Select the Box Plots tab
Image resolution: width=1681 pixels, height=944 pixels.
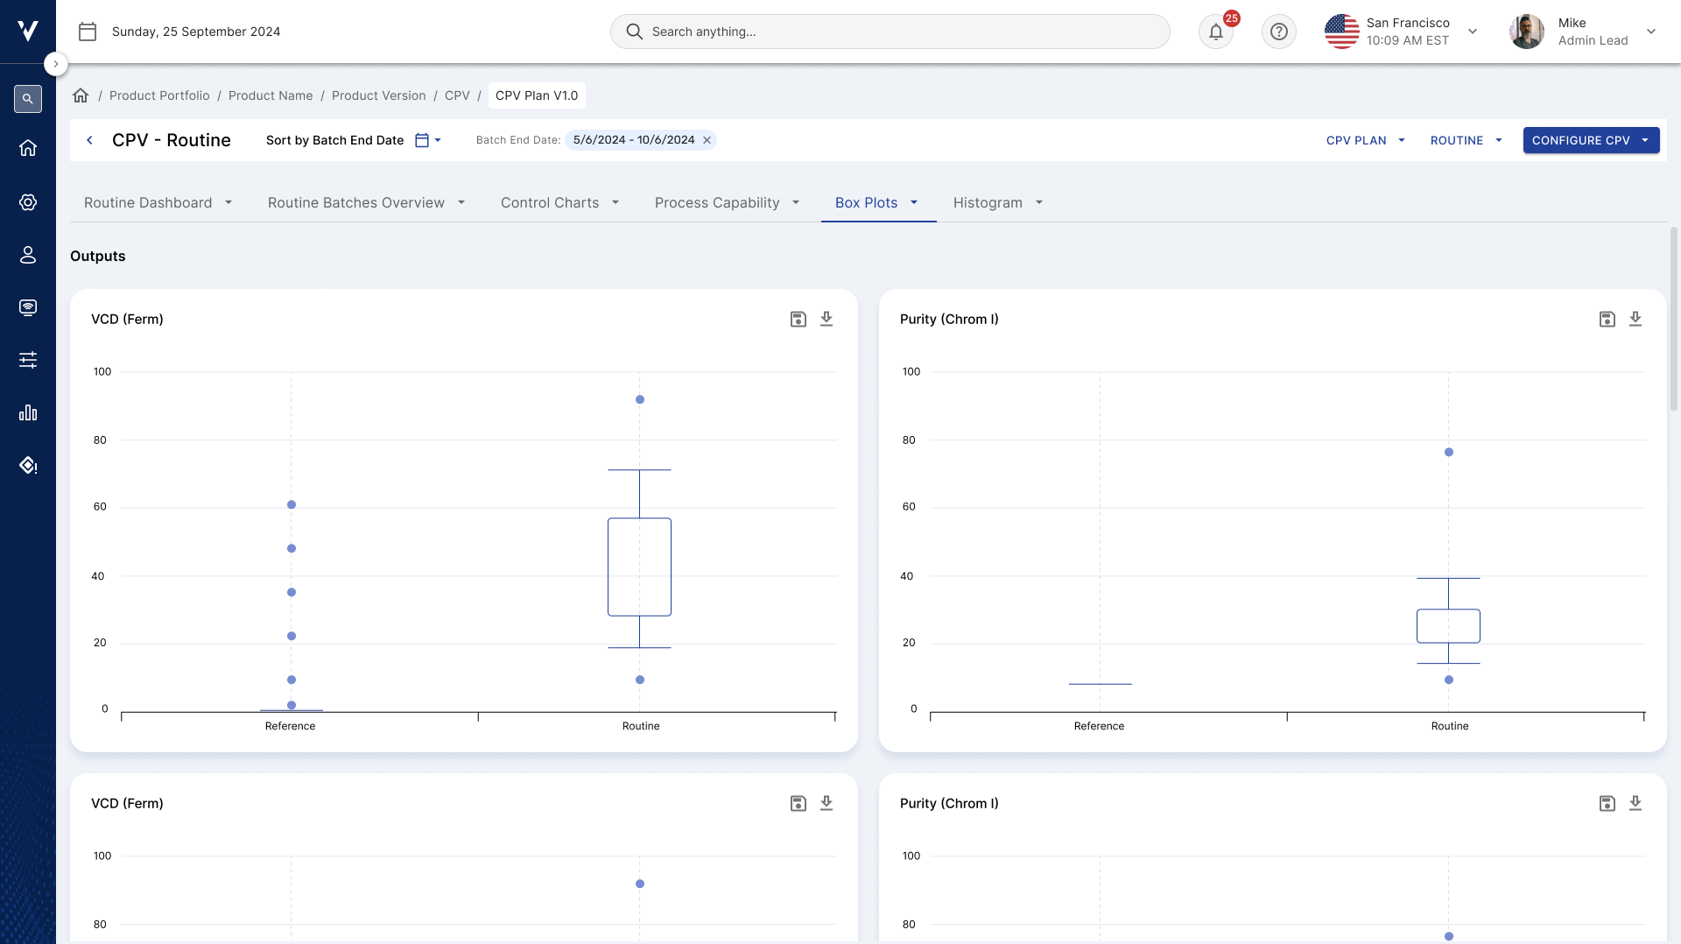(x=877, y=203)
